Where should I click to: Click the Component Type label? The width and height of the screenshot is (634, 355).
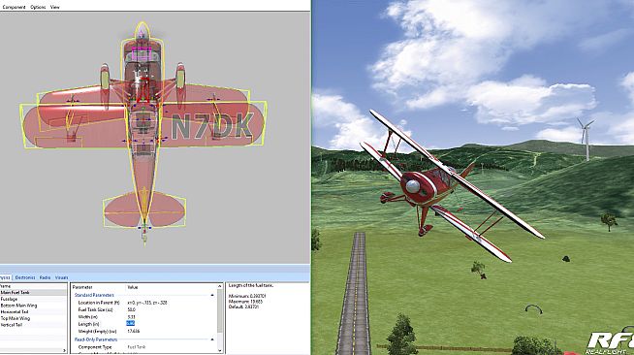95,347
